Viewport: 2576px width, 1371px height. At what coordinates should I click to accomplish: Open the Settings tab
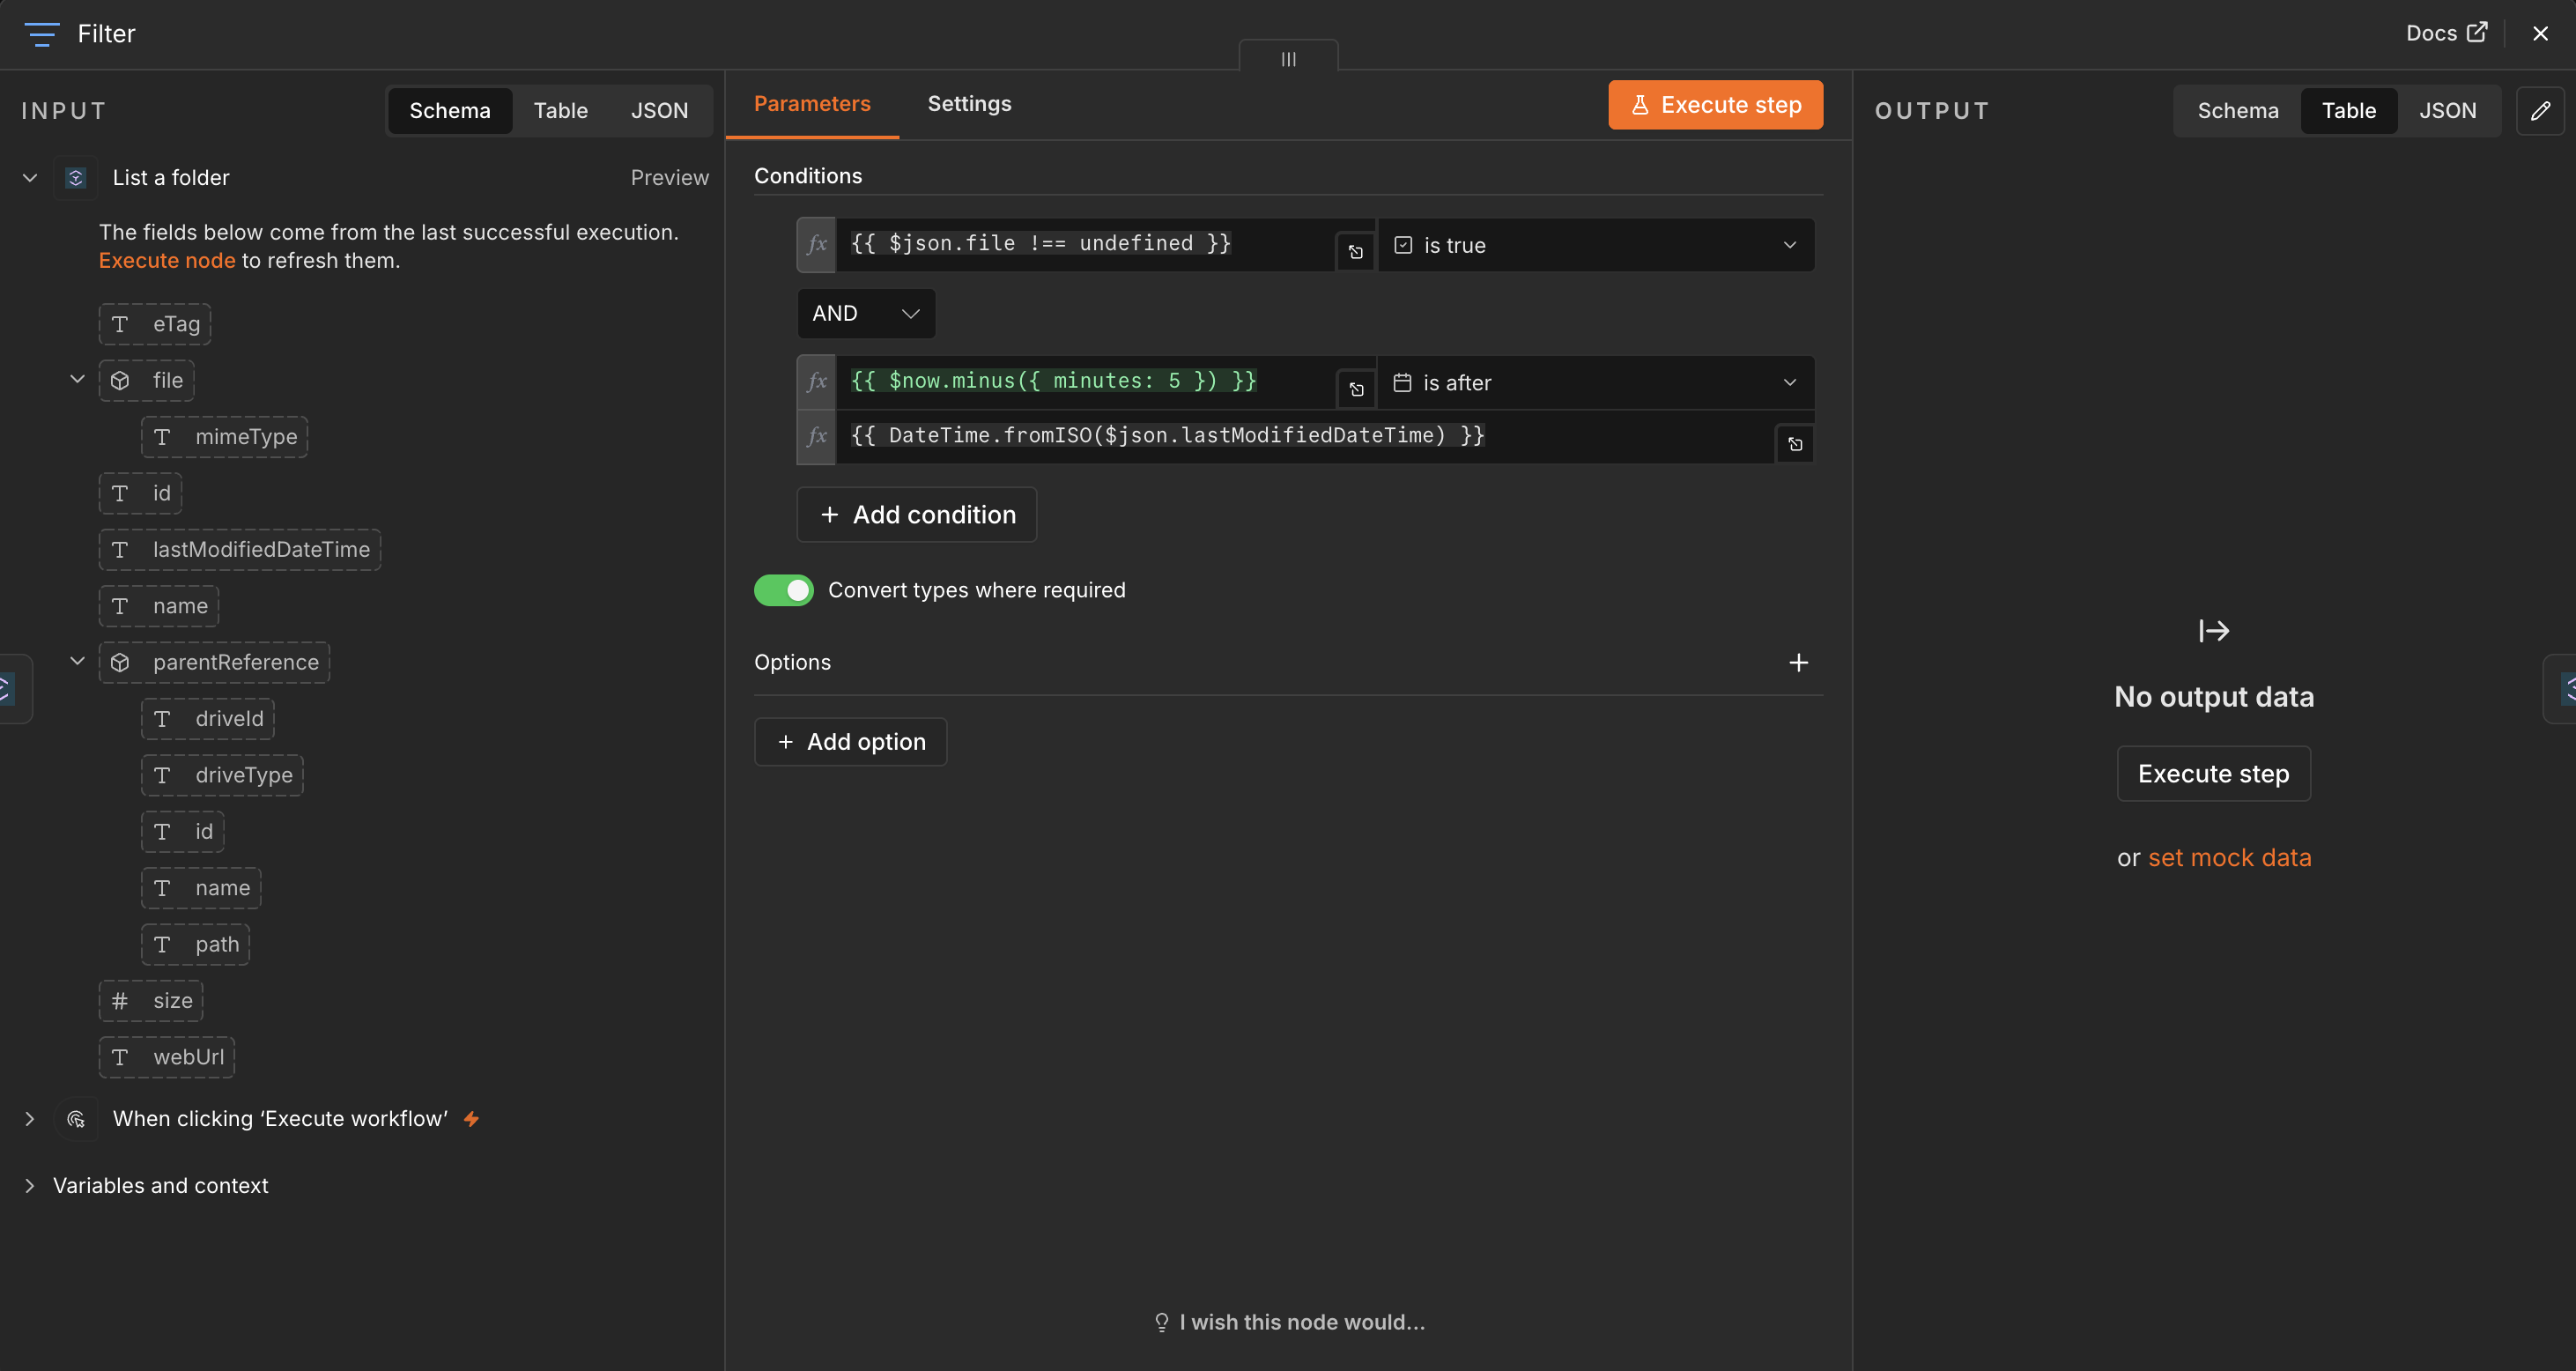pyautogui.click(x=969, y=104)
